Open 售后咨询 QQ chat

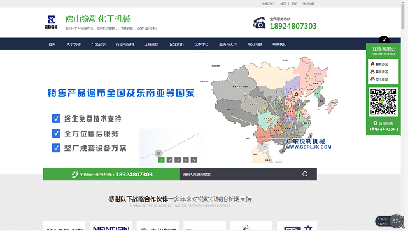(x=379, y=72)
